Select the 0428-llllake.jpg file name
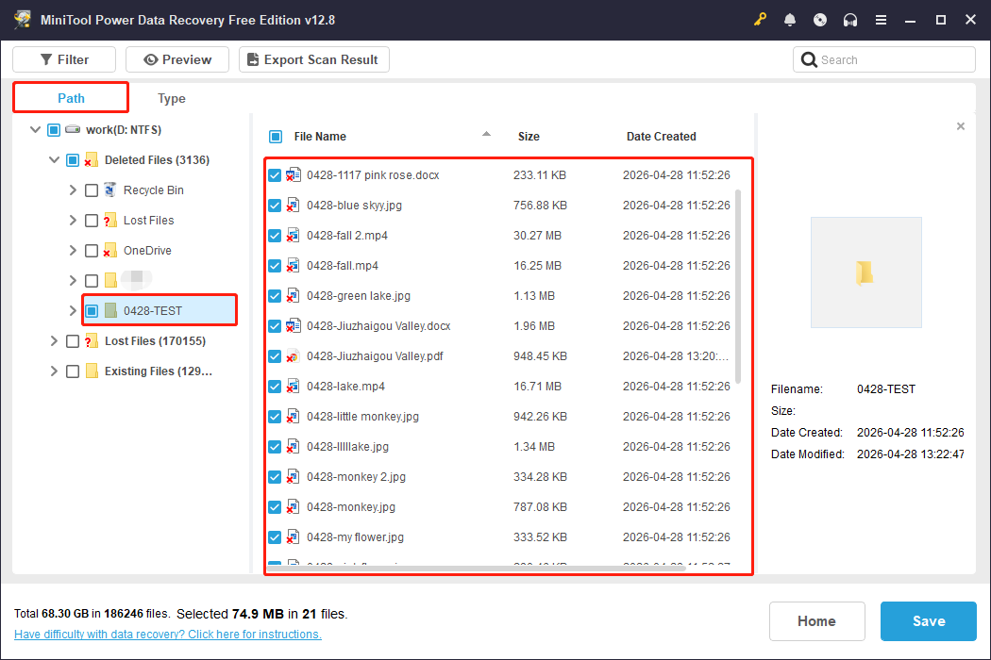This screenshot has height=660, width=991. pos(347,447)
